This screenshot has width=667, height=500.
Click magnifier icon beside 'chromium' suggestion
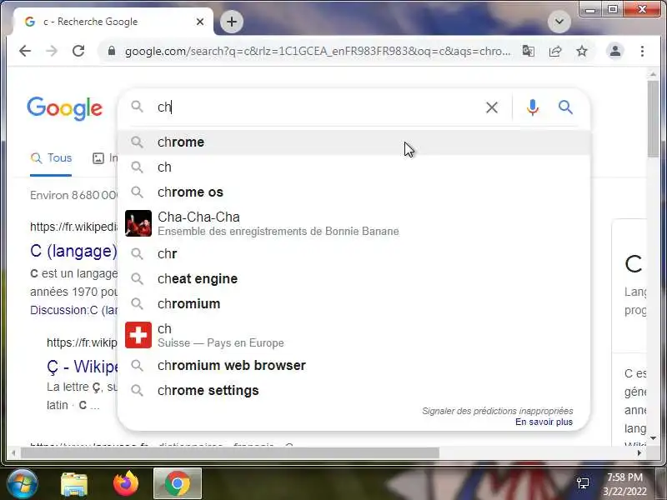pyautogui.click(x=137, y=303)
